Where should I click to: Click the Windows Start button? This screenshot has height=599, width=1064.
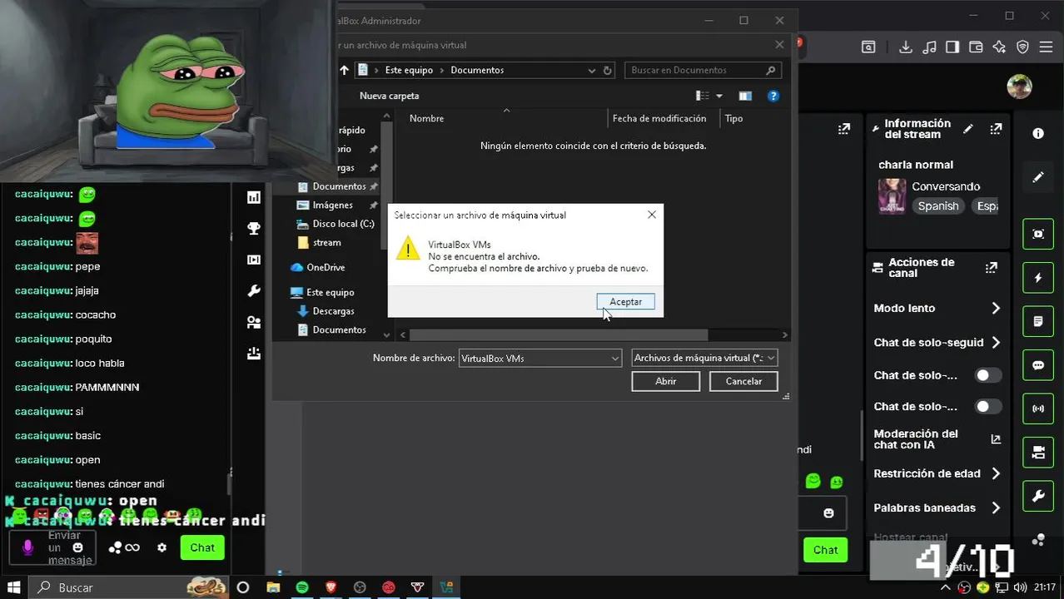[14, 587]
